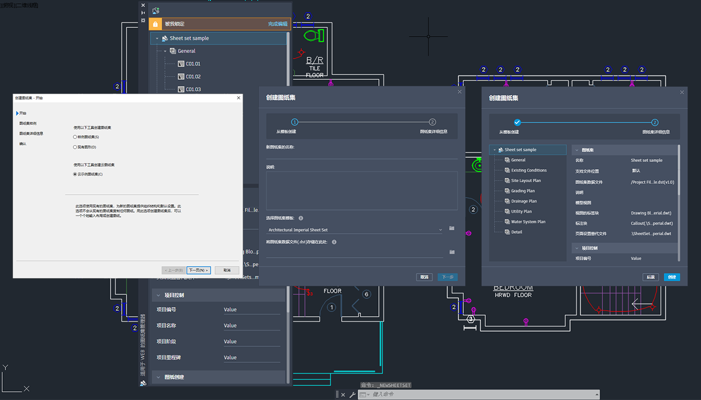Click info icon beside .dst storage label
701x400 pixels.
pos(334,242)
